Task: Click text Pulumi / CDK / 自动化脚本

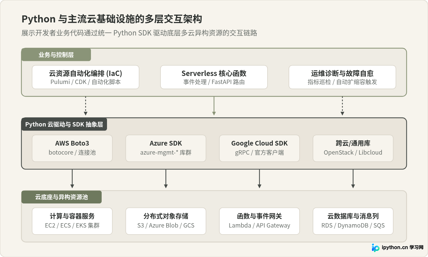Action: (86, 82)
